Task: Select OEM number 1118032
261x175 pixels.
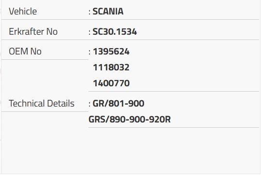Action: click(111, 67)
